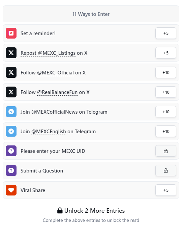Claim +5 for Viral Share
Viewport: 182px width, 231px height.
[x=166, y=190]
